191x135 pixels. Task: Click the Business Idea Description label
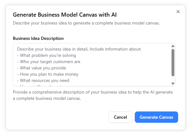(38, 38)
